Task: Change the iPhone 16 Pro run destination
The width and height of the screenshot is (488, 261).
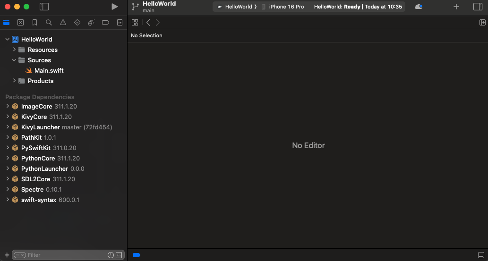Action: coord(283,7)
